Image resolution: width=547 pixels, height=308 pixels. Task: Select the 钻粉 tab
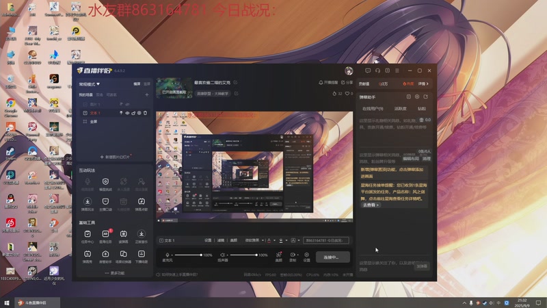[x=421, y=109]
